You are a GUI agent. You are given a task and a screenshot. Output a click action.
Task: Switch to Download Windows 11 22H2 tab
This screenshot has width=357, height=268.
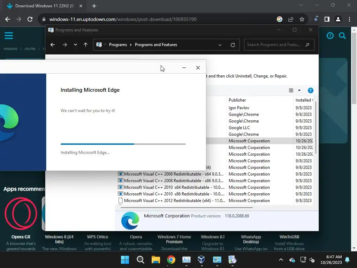click(x=45, y=6)
